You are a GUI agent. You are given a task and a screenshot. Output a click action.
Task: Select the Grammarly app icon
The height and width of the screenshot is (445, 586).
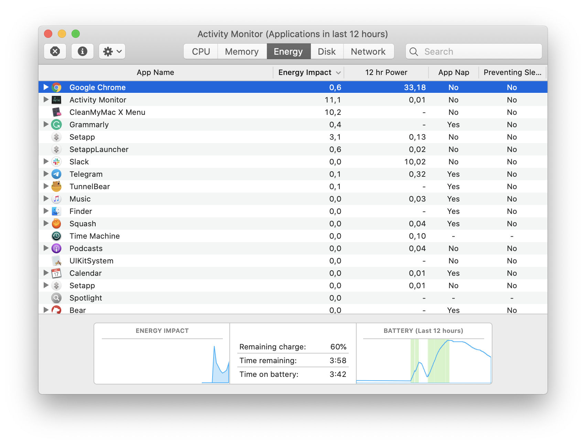click(56, 124)
